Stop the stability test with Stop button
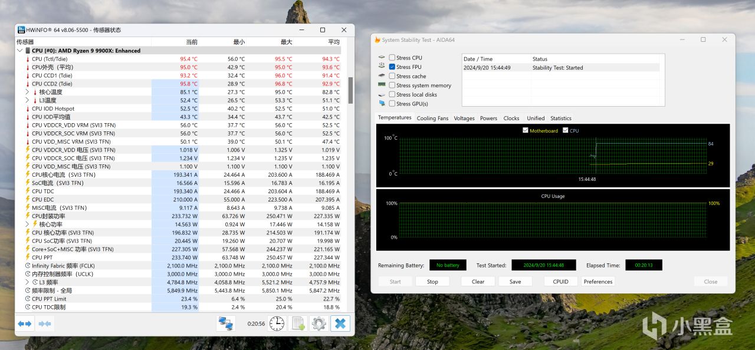The width and height of the screenshot is (755, 350). tap(432, 282)
